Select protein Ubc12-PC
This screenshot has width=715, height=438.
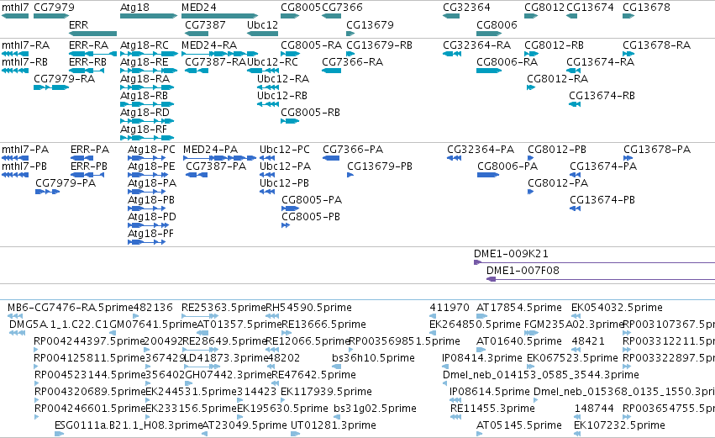[x=285, y=150]
